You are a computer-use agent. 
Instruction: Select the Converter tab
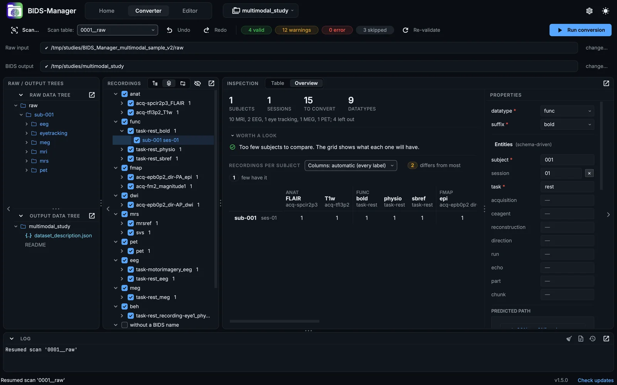pos(148,11)
